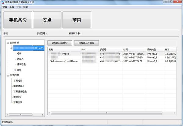This screenshot has width=183, height=126.
Task: Click the 7.1.2(11D2 version cell
Action: tap(170, 54)
